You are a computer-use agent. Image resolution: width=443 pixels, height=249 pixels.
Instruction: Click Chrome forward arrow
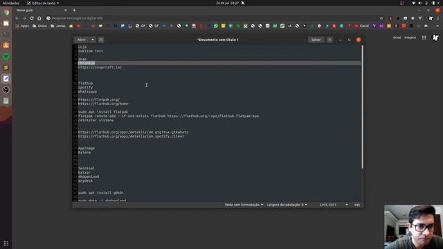pos(24,18)
